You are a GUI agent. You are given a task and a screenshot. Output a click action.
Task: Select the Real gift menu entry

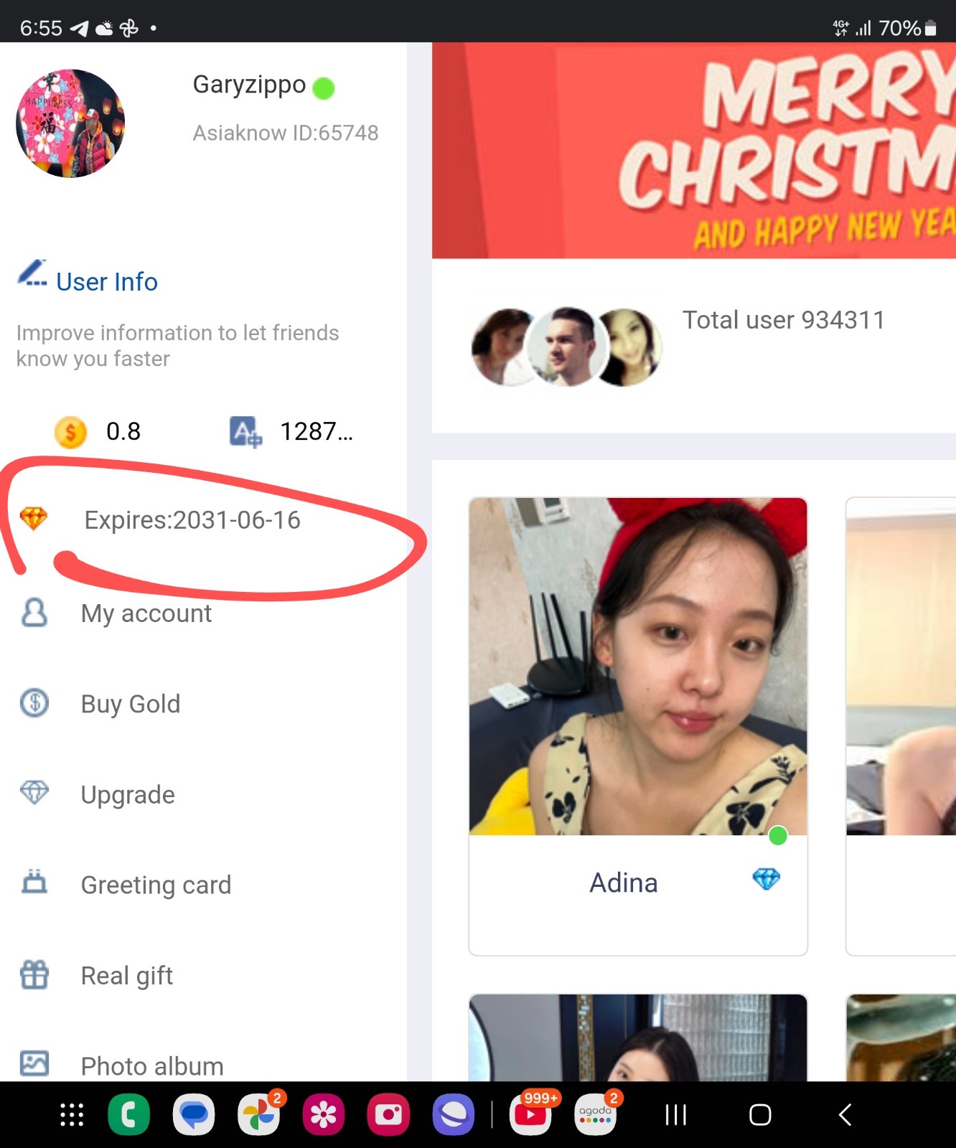point(126,976)
